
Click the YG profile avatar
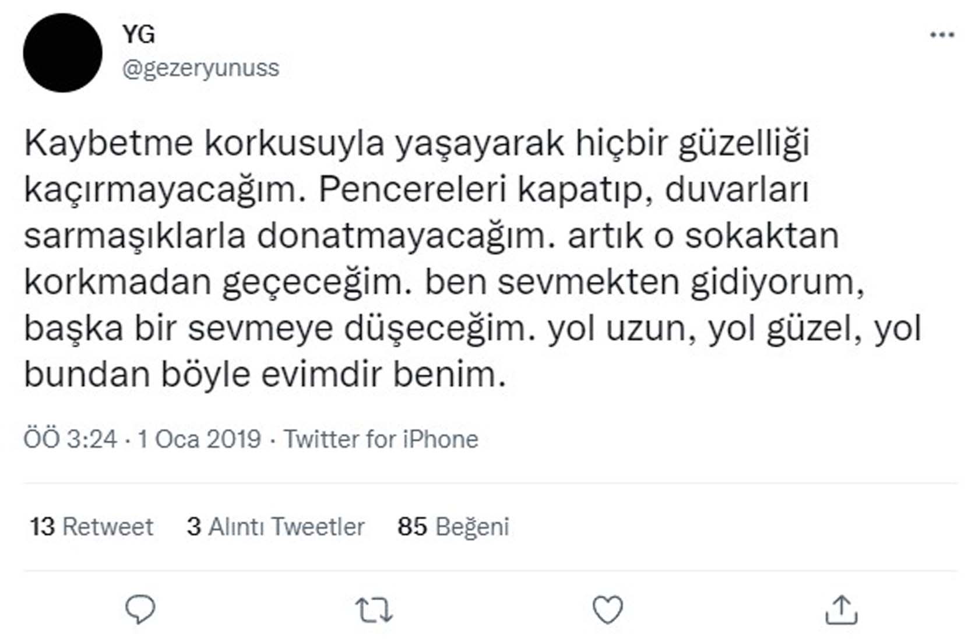tap(64, 52)
